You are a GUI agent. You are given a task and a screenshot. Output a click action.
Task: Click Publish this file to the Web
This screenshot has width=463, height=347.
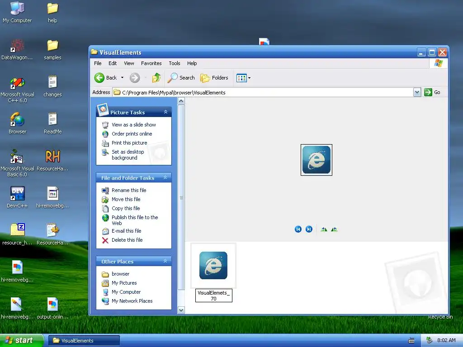click(x=135, y=220)
